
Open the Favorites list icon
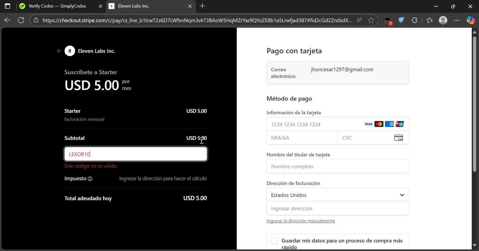(x=430, y=20)
